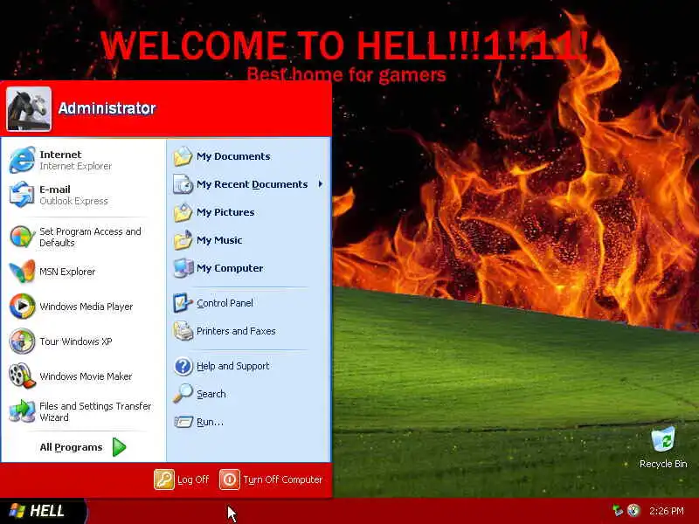Click the Tour Windows XP icon
This screenshot has height=524, width=699.
(21, 341)
